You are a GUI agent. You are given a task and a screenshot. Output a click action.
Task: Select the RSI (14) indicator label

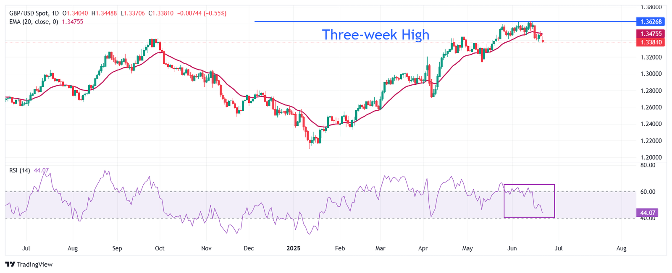pos(20,170)
